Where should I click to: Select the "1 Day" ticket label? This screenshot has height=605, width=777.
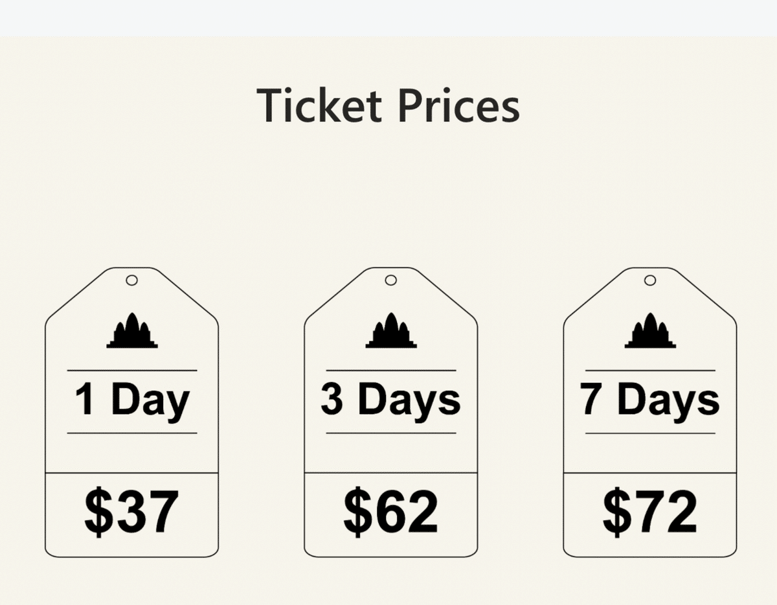point(132,401)
